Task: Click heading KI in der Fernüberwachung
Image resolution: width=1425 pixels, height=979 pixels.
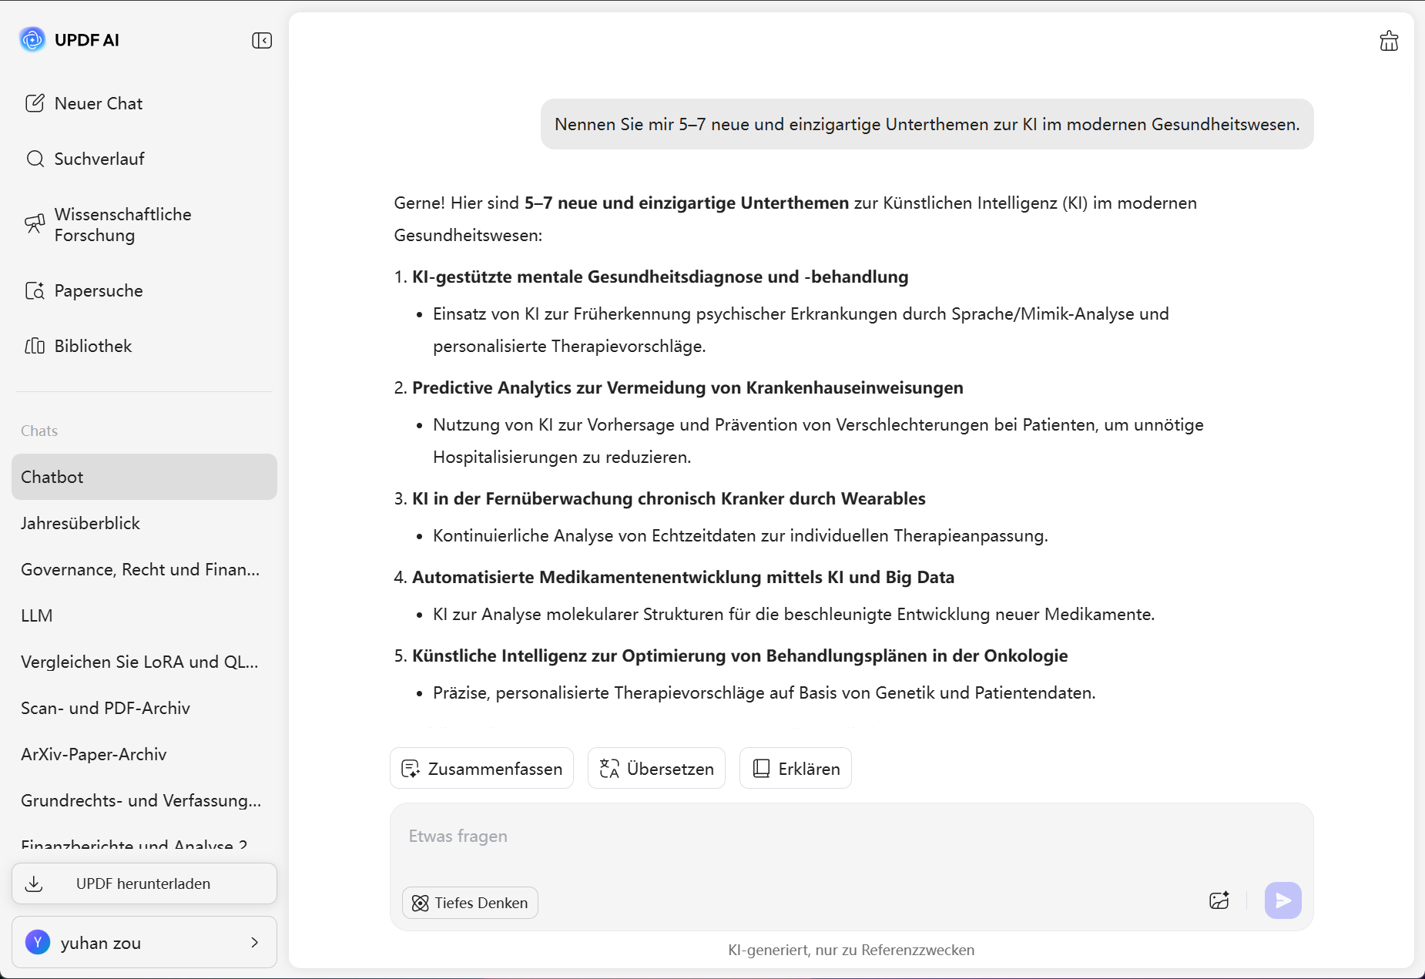Action: tap(669, 498)
